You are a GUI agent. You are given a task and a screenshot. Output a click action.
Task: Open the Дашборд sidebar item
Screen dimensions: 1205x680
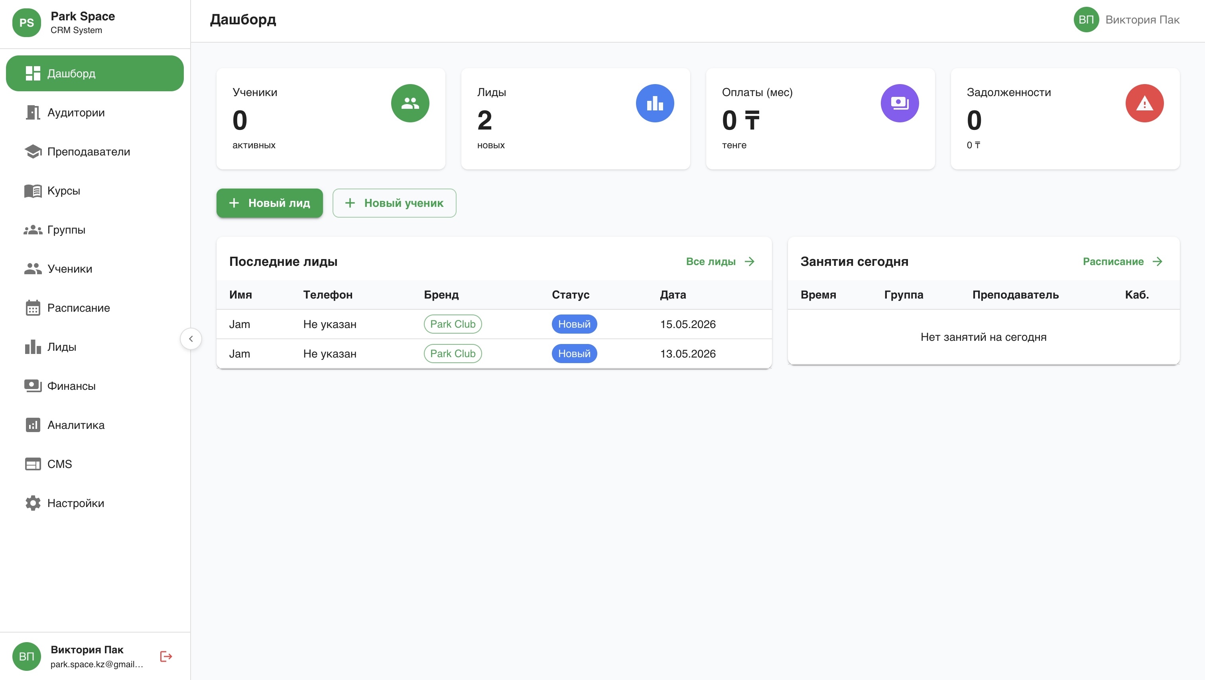tap(95, 73)
